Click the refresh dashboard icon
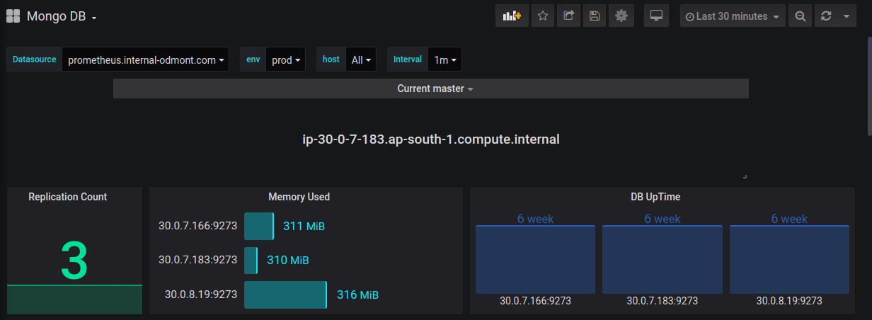The height and width of the screenshot is (320, 872). pyautogui.click(x=825, y=16)
